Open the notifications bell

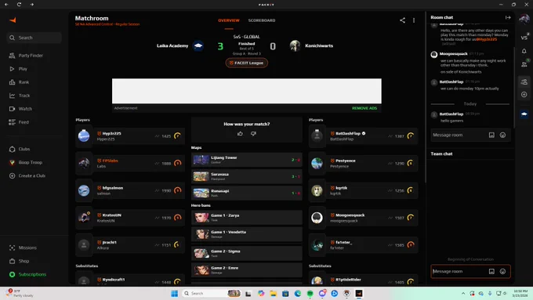[x=524, y=51]
